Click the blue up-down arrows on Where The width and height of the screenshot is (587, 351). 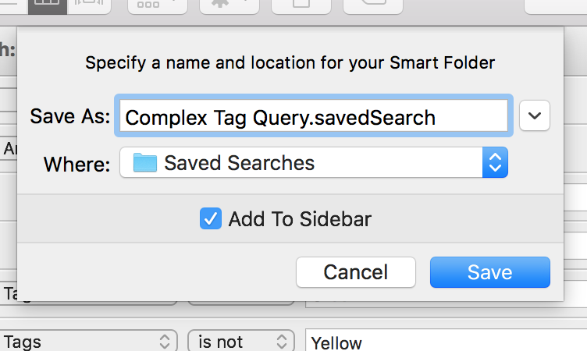[x=495, y=162]
